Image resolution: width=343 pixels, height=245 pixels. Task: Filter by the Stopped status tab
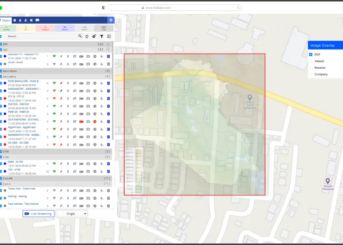[45, 28]
